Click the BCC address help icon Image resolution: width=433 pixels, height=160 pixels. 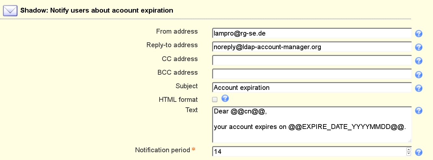418,75
